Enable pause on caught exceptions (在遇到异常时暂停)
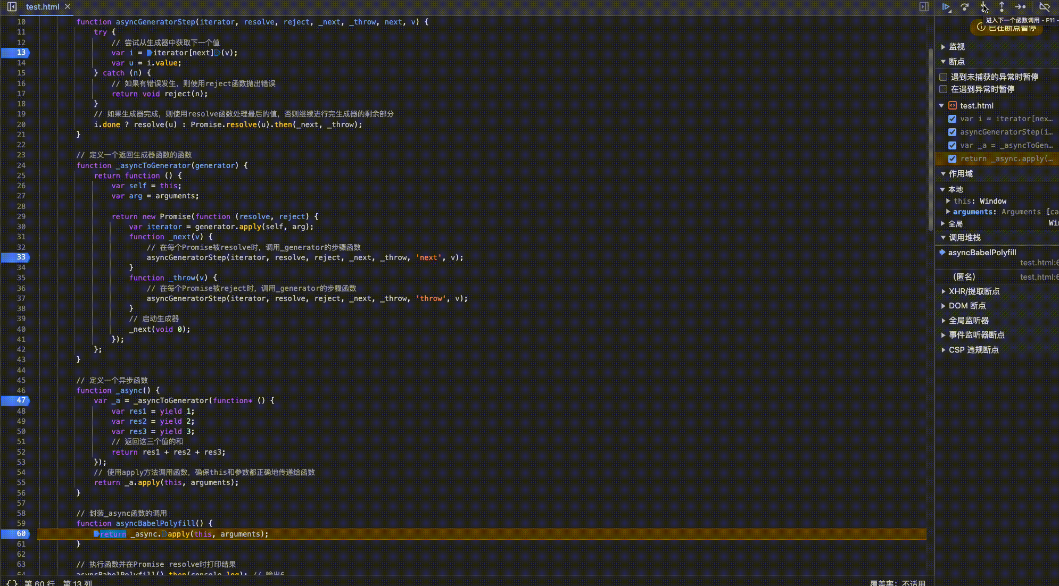The image size is (1059, 586). [944, 89]
